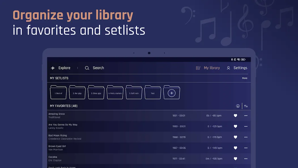This screenshot has width=298, height=168.
Task: Click the My library books icon
Action: point(198,68)
